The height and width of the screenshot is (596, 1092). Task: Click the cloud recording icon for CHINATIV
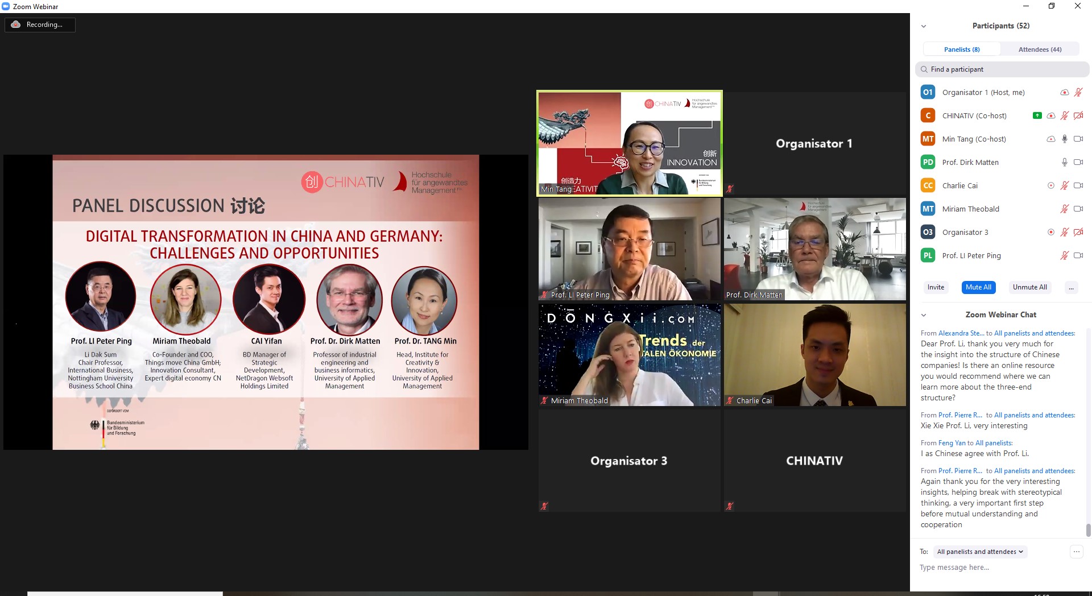click(1051, 115)
